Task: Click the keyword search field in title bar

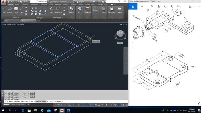Action: 61,2
